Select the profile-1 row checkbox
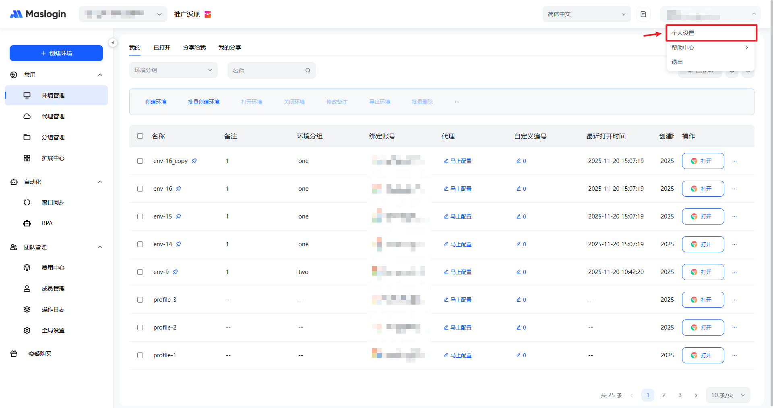The image size is (773, 408). (140, 355)
